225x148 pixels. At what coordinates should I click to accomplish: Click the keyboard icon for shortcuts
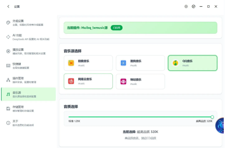(8, 66)
